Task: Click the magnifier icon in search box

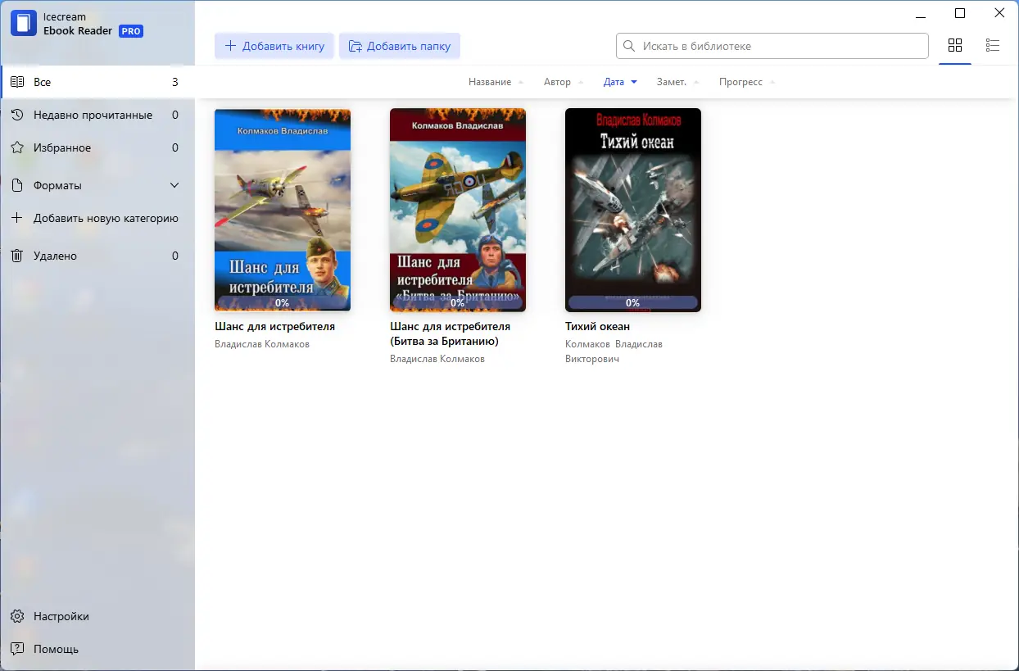Action: (x=629, y=46)
